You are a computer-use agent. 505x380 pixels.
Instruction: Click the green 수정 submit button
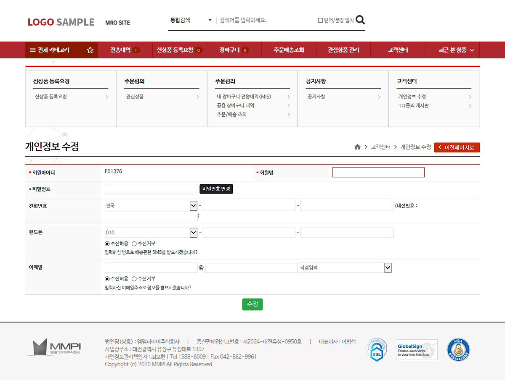pyautogui.click(x=252, y=304)
